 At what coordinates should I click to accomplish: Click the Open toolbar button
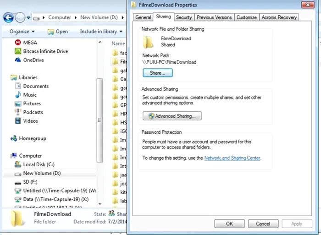pos(57,32)
